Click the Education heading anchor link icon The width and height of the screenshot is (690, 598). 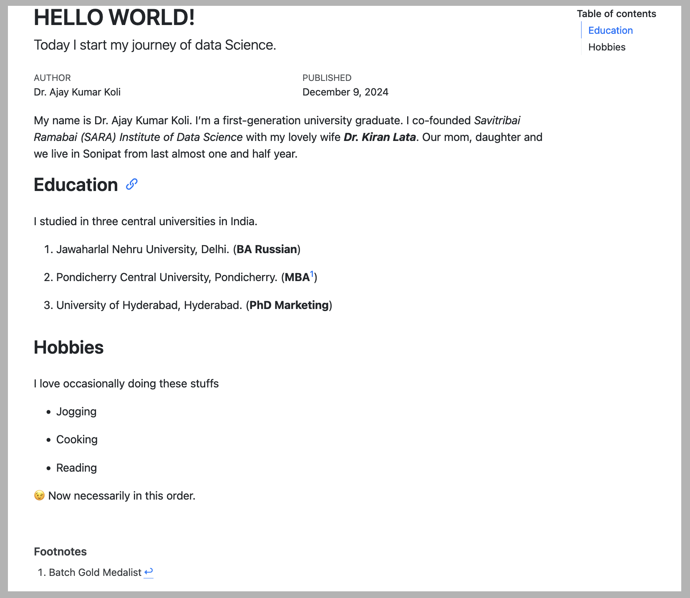[132, 184]
